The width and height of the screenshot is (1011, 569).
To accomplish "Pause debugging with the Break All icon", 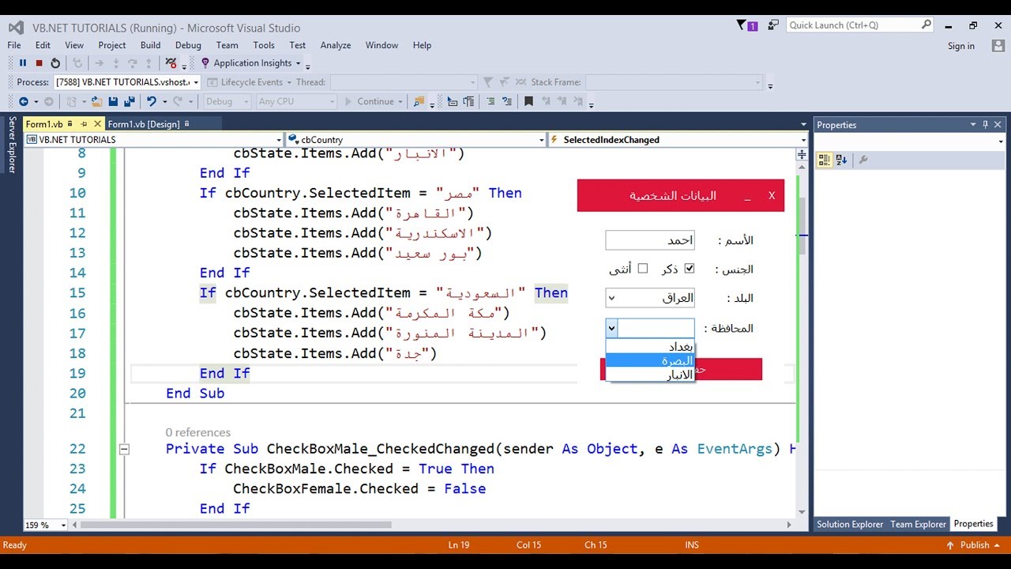I will [x=23, y=63].
